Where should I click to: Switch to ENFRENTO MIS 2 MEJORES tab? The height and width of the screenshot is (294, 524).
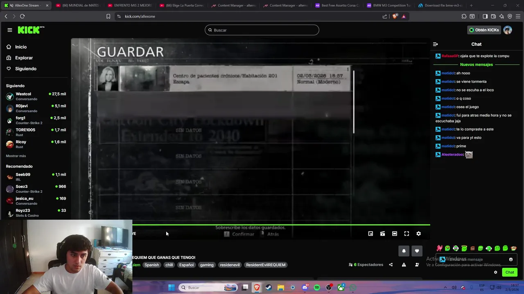point(129,5)
